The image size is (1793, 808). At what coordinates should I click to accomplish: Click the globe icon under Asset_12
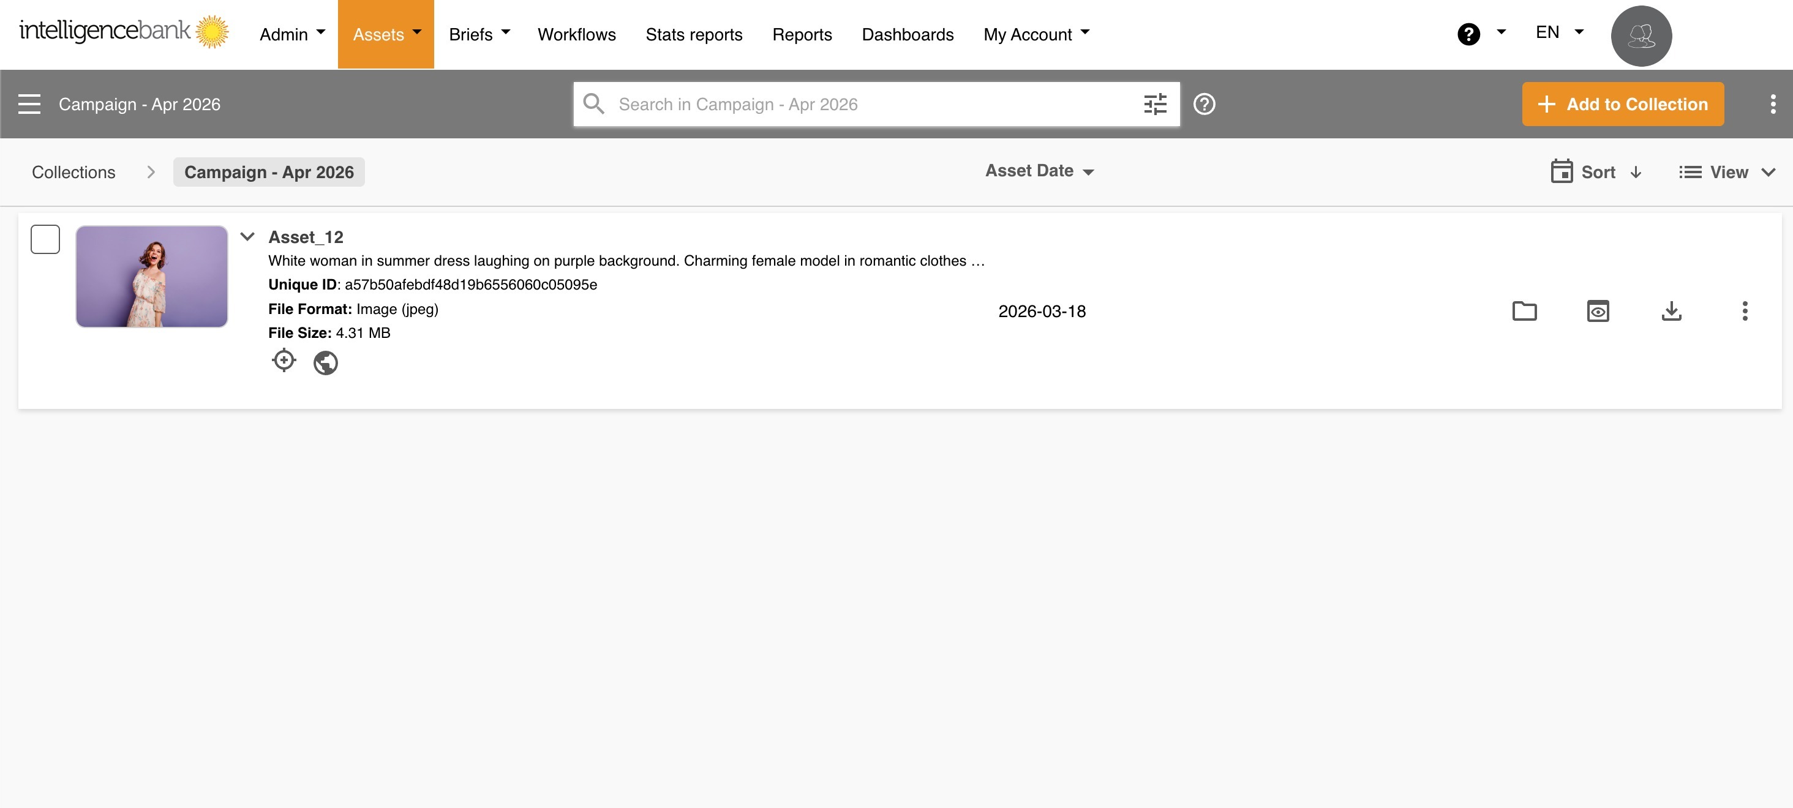tap(325, 362)
